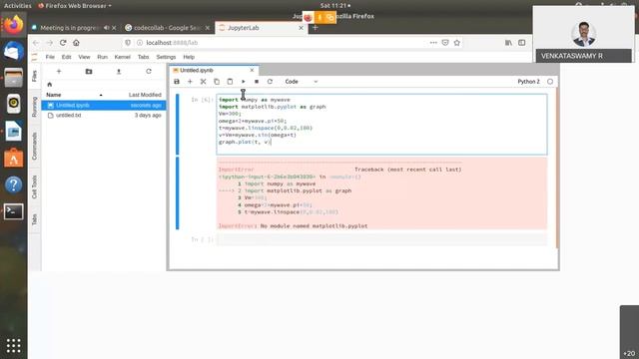Open Activities overview
Screen dimensions: 639x359
[x=18, y=6]
